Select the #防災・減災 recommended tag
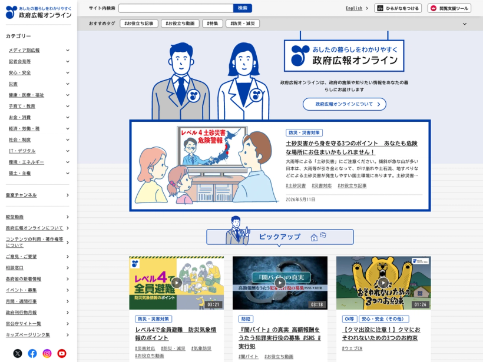The image size is (483, 362). point(243,24)
